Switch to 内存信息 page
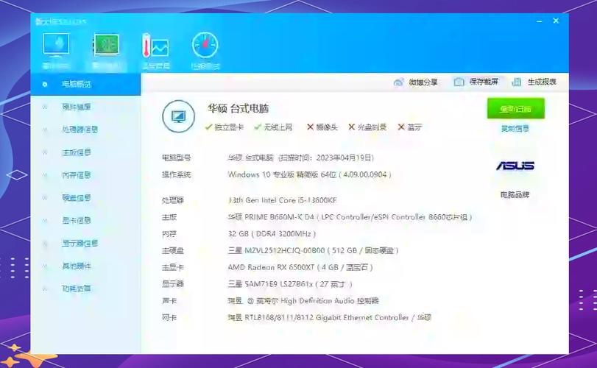Image resolution: width=597 pixels, height=368 pixels. 77,175
